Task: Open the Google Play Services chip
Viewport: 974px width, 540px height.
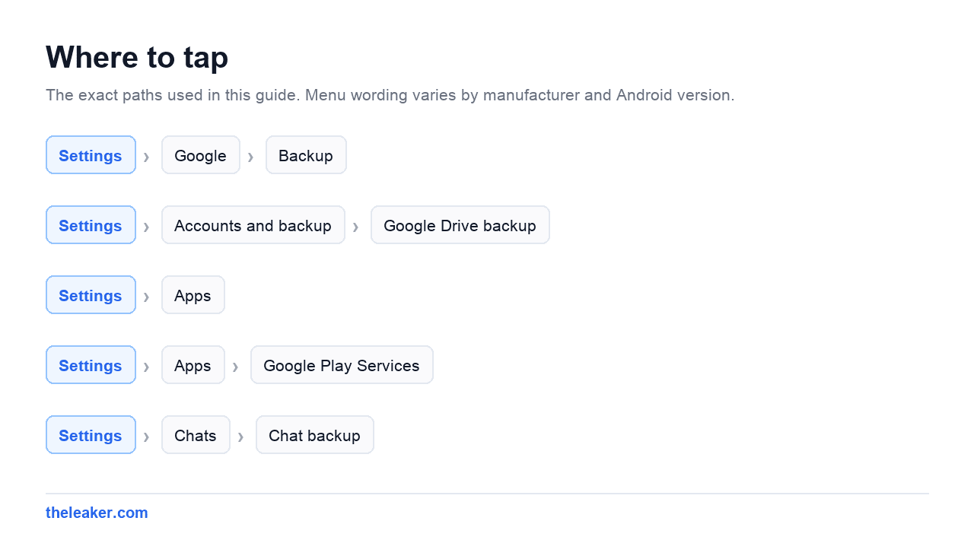Action: [342, 365]
